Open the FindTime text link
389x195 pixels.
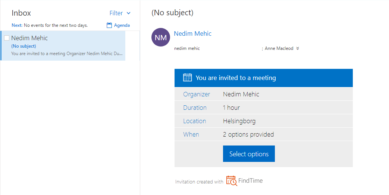click(250, 181)
